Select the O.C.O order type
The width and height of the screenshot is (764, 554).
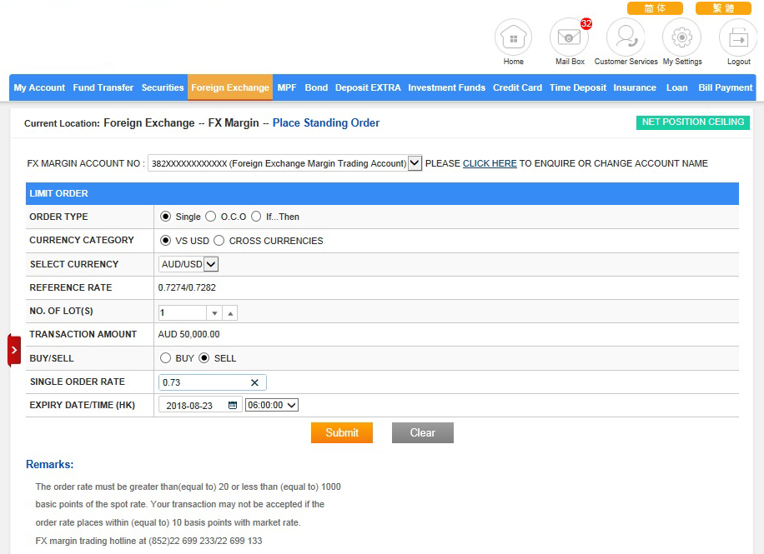coord(210,217)
